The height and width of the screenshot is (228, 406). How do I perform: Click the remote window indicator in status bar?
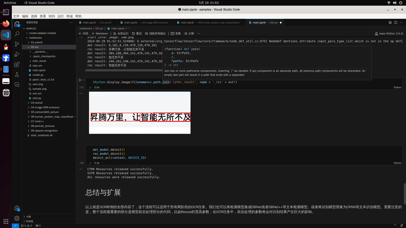(15, 226)
